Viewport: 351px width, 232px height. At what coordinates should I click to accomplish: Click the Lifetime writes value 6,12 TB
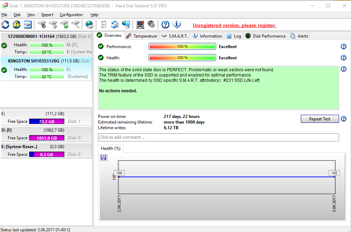(171, 128)
